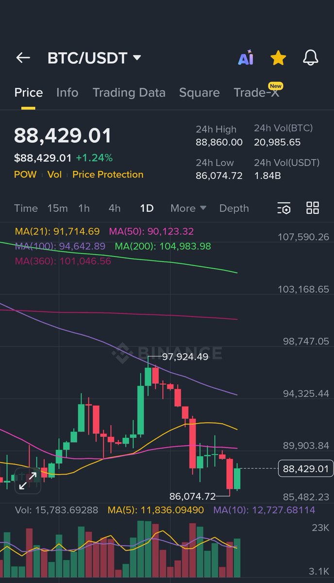Tap the 88,429.01 current price tag on chart
The width and height of the screenshot is (334, 583).
306,469
